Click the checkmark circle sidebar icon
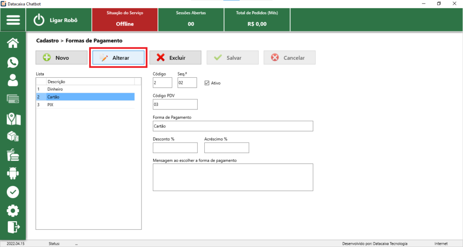The image size is (463, 247). click(x=13, y=192)
